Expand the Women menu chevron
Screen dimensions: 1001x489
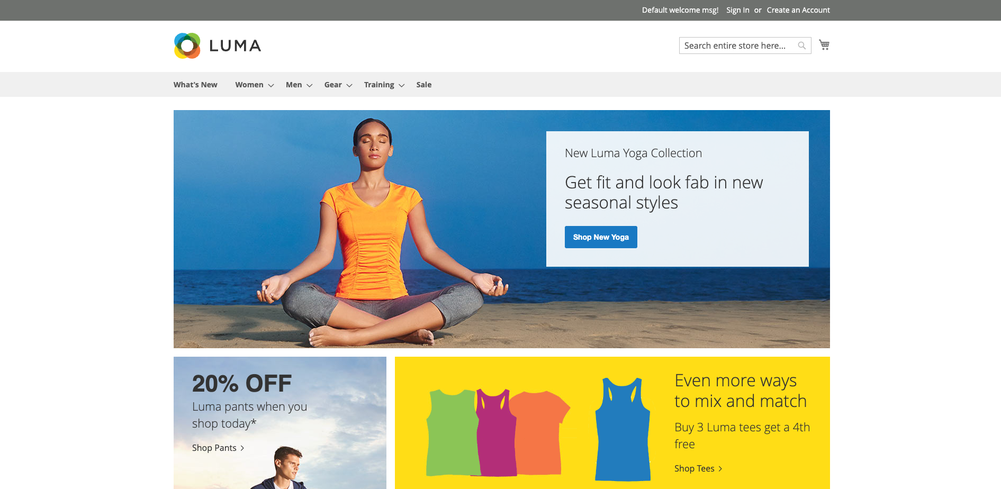click(271, 85)
